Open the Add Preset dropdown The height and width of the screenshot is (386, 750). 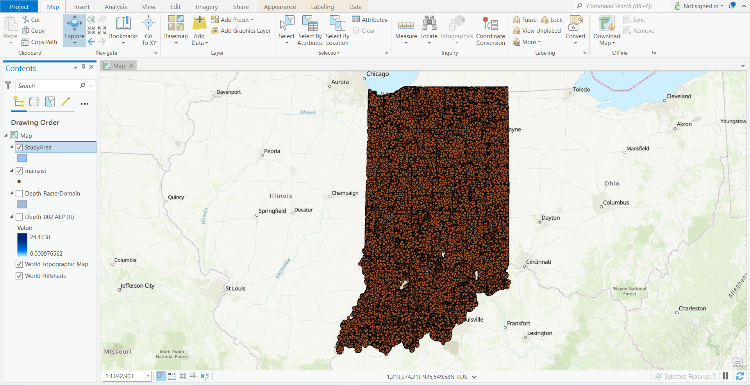(x=252, y=20)
